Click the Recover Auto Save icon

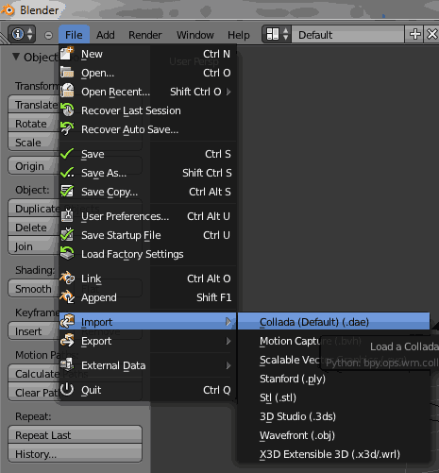[67, 128]
